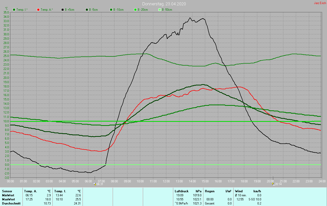The height and width of the screenshot is (206, 327).
Task: Click the B -50cm legend square
Action: 160,10
